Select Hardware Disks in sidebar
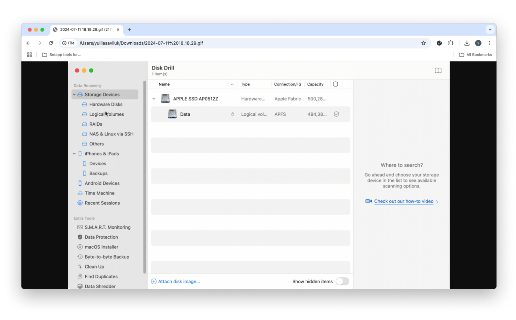Viewport: 516px width, 320px height. tap(106, 104)
